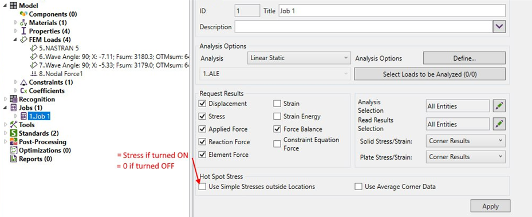The width and height of the screenshot is (532, 217).
Task: Click the Read Results All Entities field
Action: [458, 124]
